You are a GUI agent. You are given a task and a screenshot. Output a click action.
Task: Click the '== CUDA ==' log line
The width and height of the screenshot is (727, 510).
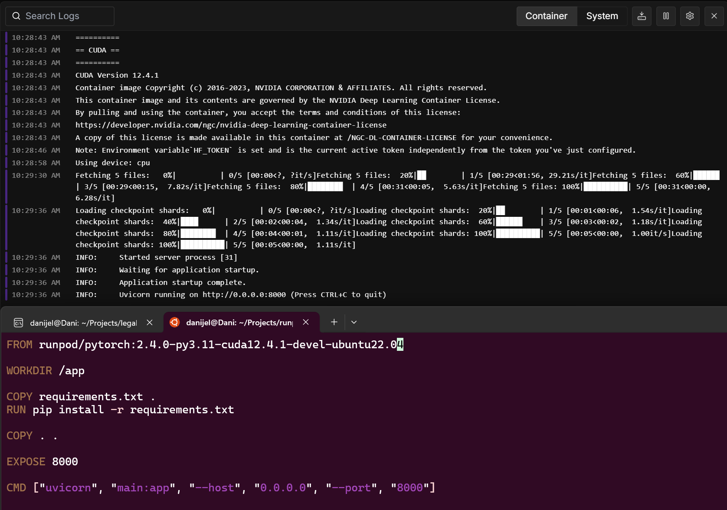[x=98, y=50]
